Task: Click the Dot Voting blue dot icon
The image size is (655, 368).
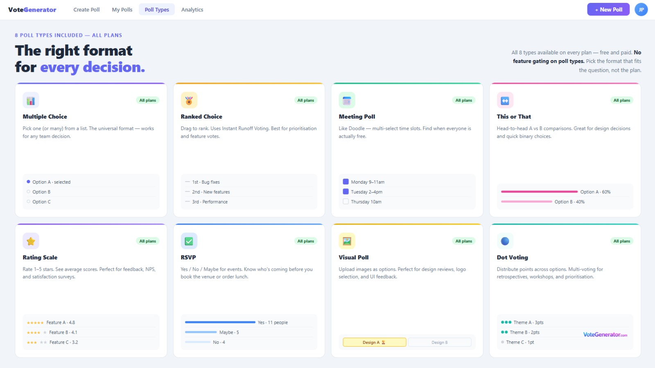Action: click(505, 241)
